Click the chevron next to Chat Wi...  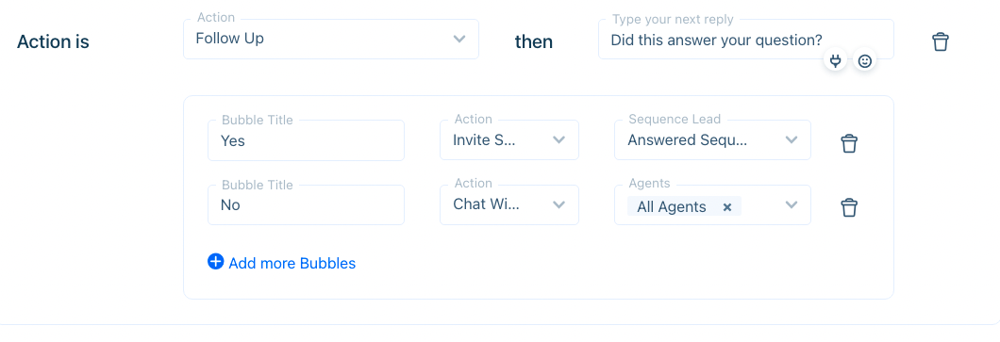click(558, 204)
